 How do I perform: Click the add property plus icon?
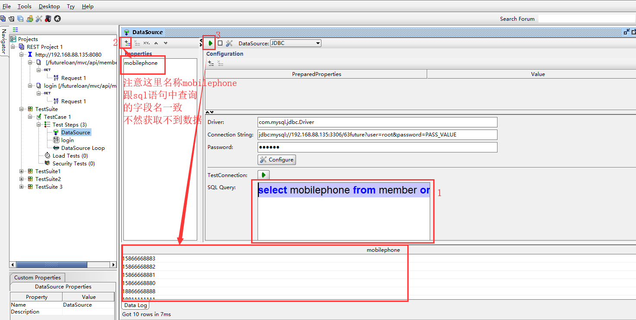click(x=127, y=43)
